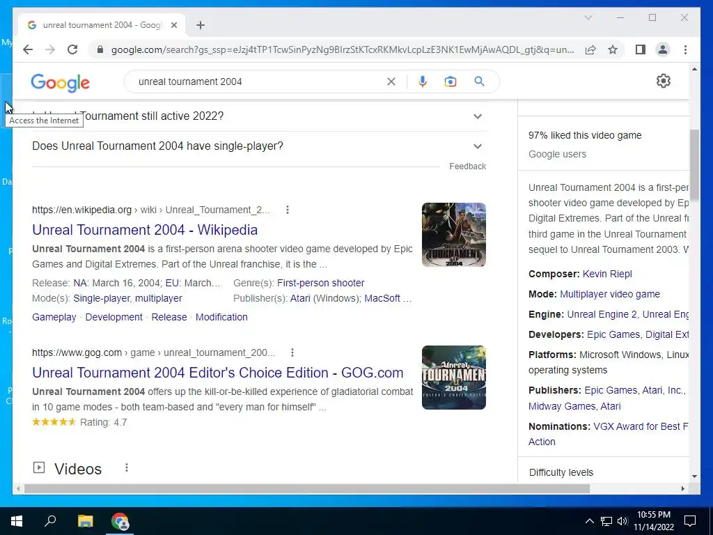The width and height of the screenshot is (713, 535).
Task: Show hidden system tray icons
Action: coord(589,521)
